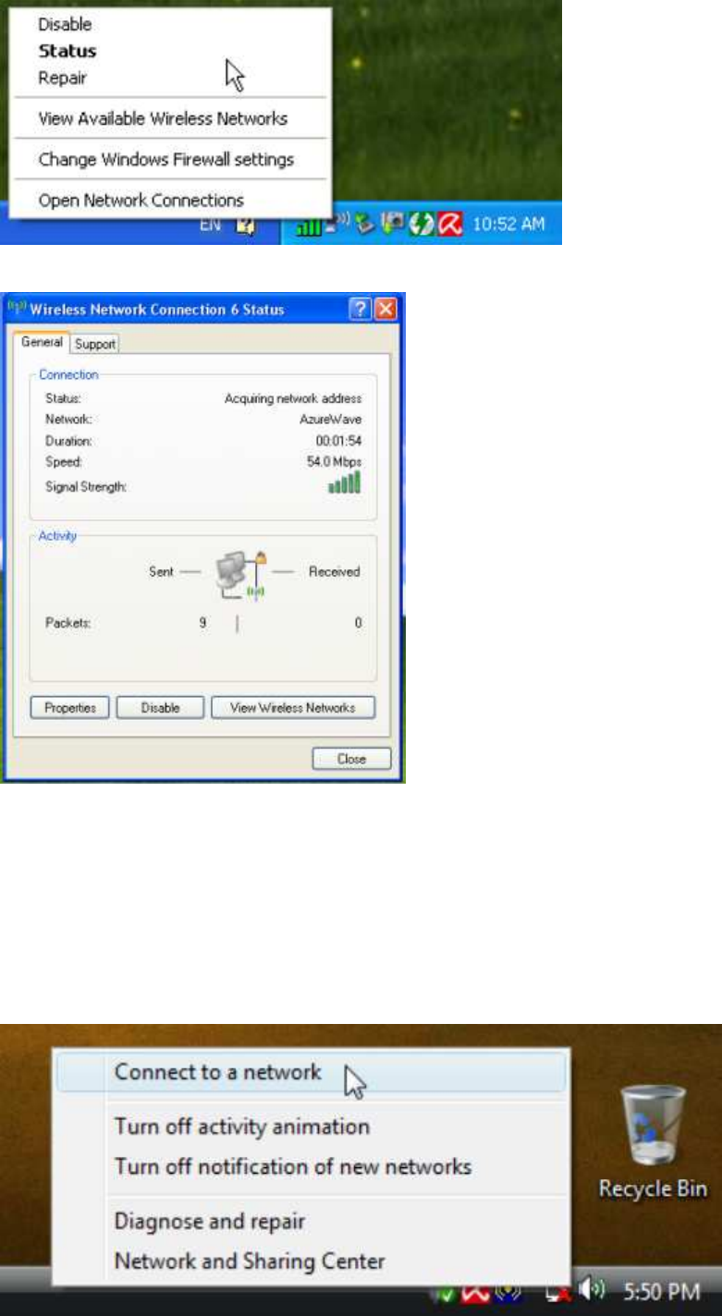Image resolution: width=722 pixels, height=1316 pixels.
Task: Click the blue and yellow tray icon
Action: [508, 1293]
